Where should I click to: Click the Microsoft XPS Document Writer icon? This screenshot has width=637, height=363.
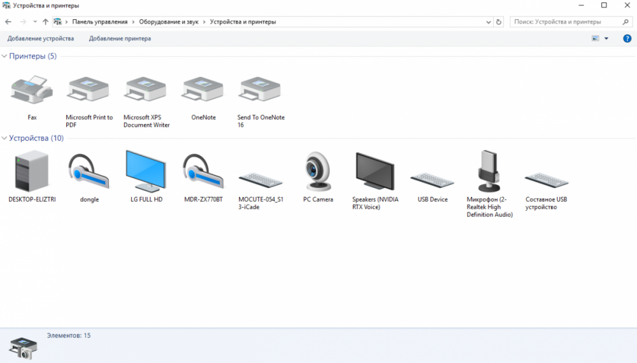[x=147, y=91]
